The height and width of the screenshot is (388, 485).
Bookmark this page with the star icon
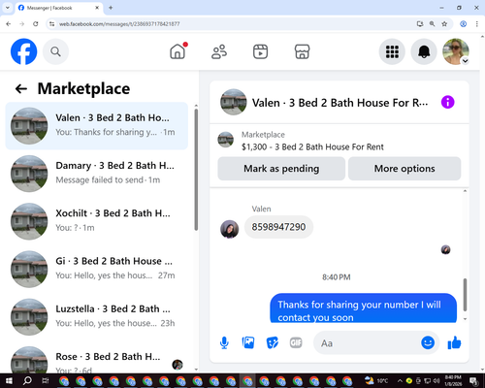pos(444,24)
